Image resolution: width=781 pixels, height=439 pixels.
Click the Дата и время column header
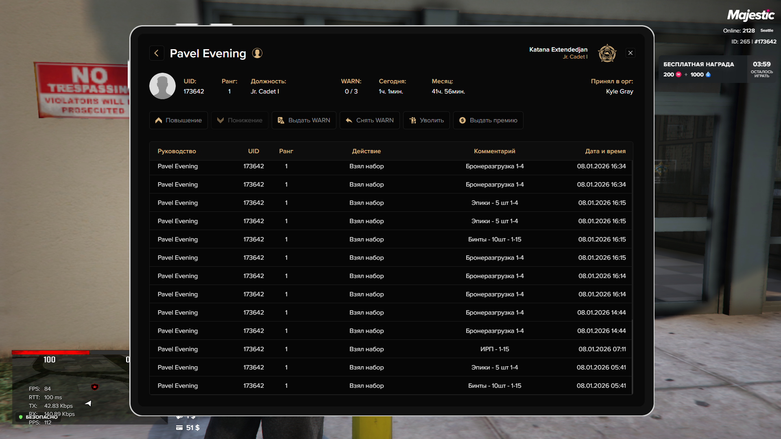(605, 151)
